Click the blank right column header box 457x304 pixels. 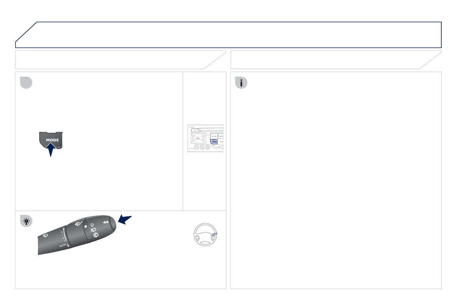(336, 60)
